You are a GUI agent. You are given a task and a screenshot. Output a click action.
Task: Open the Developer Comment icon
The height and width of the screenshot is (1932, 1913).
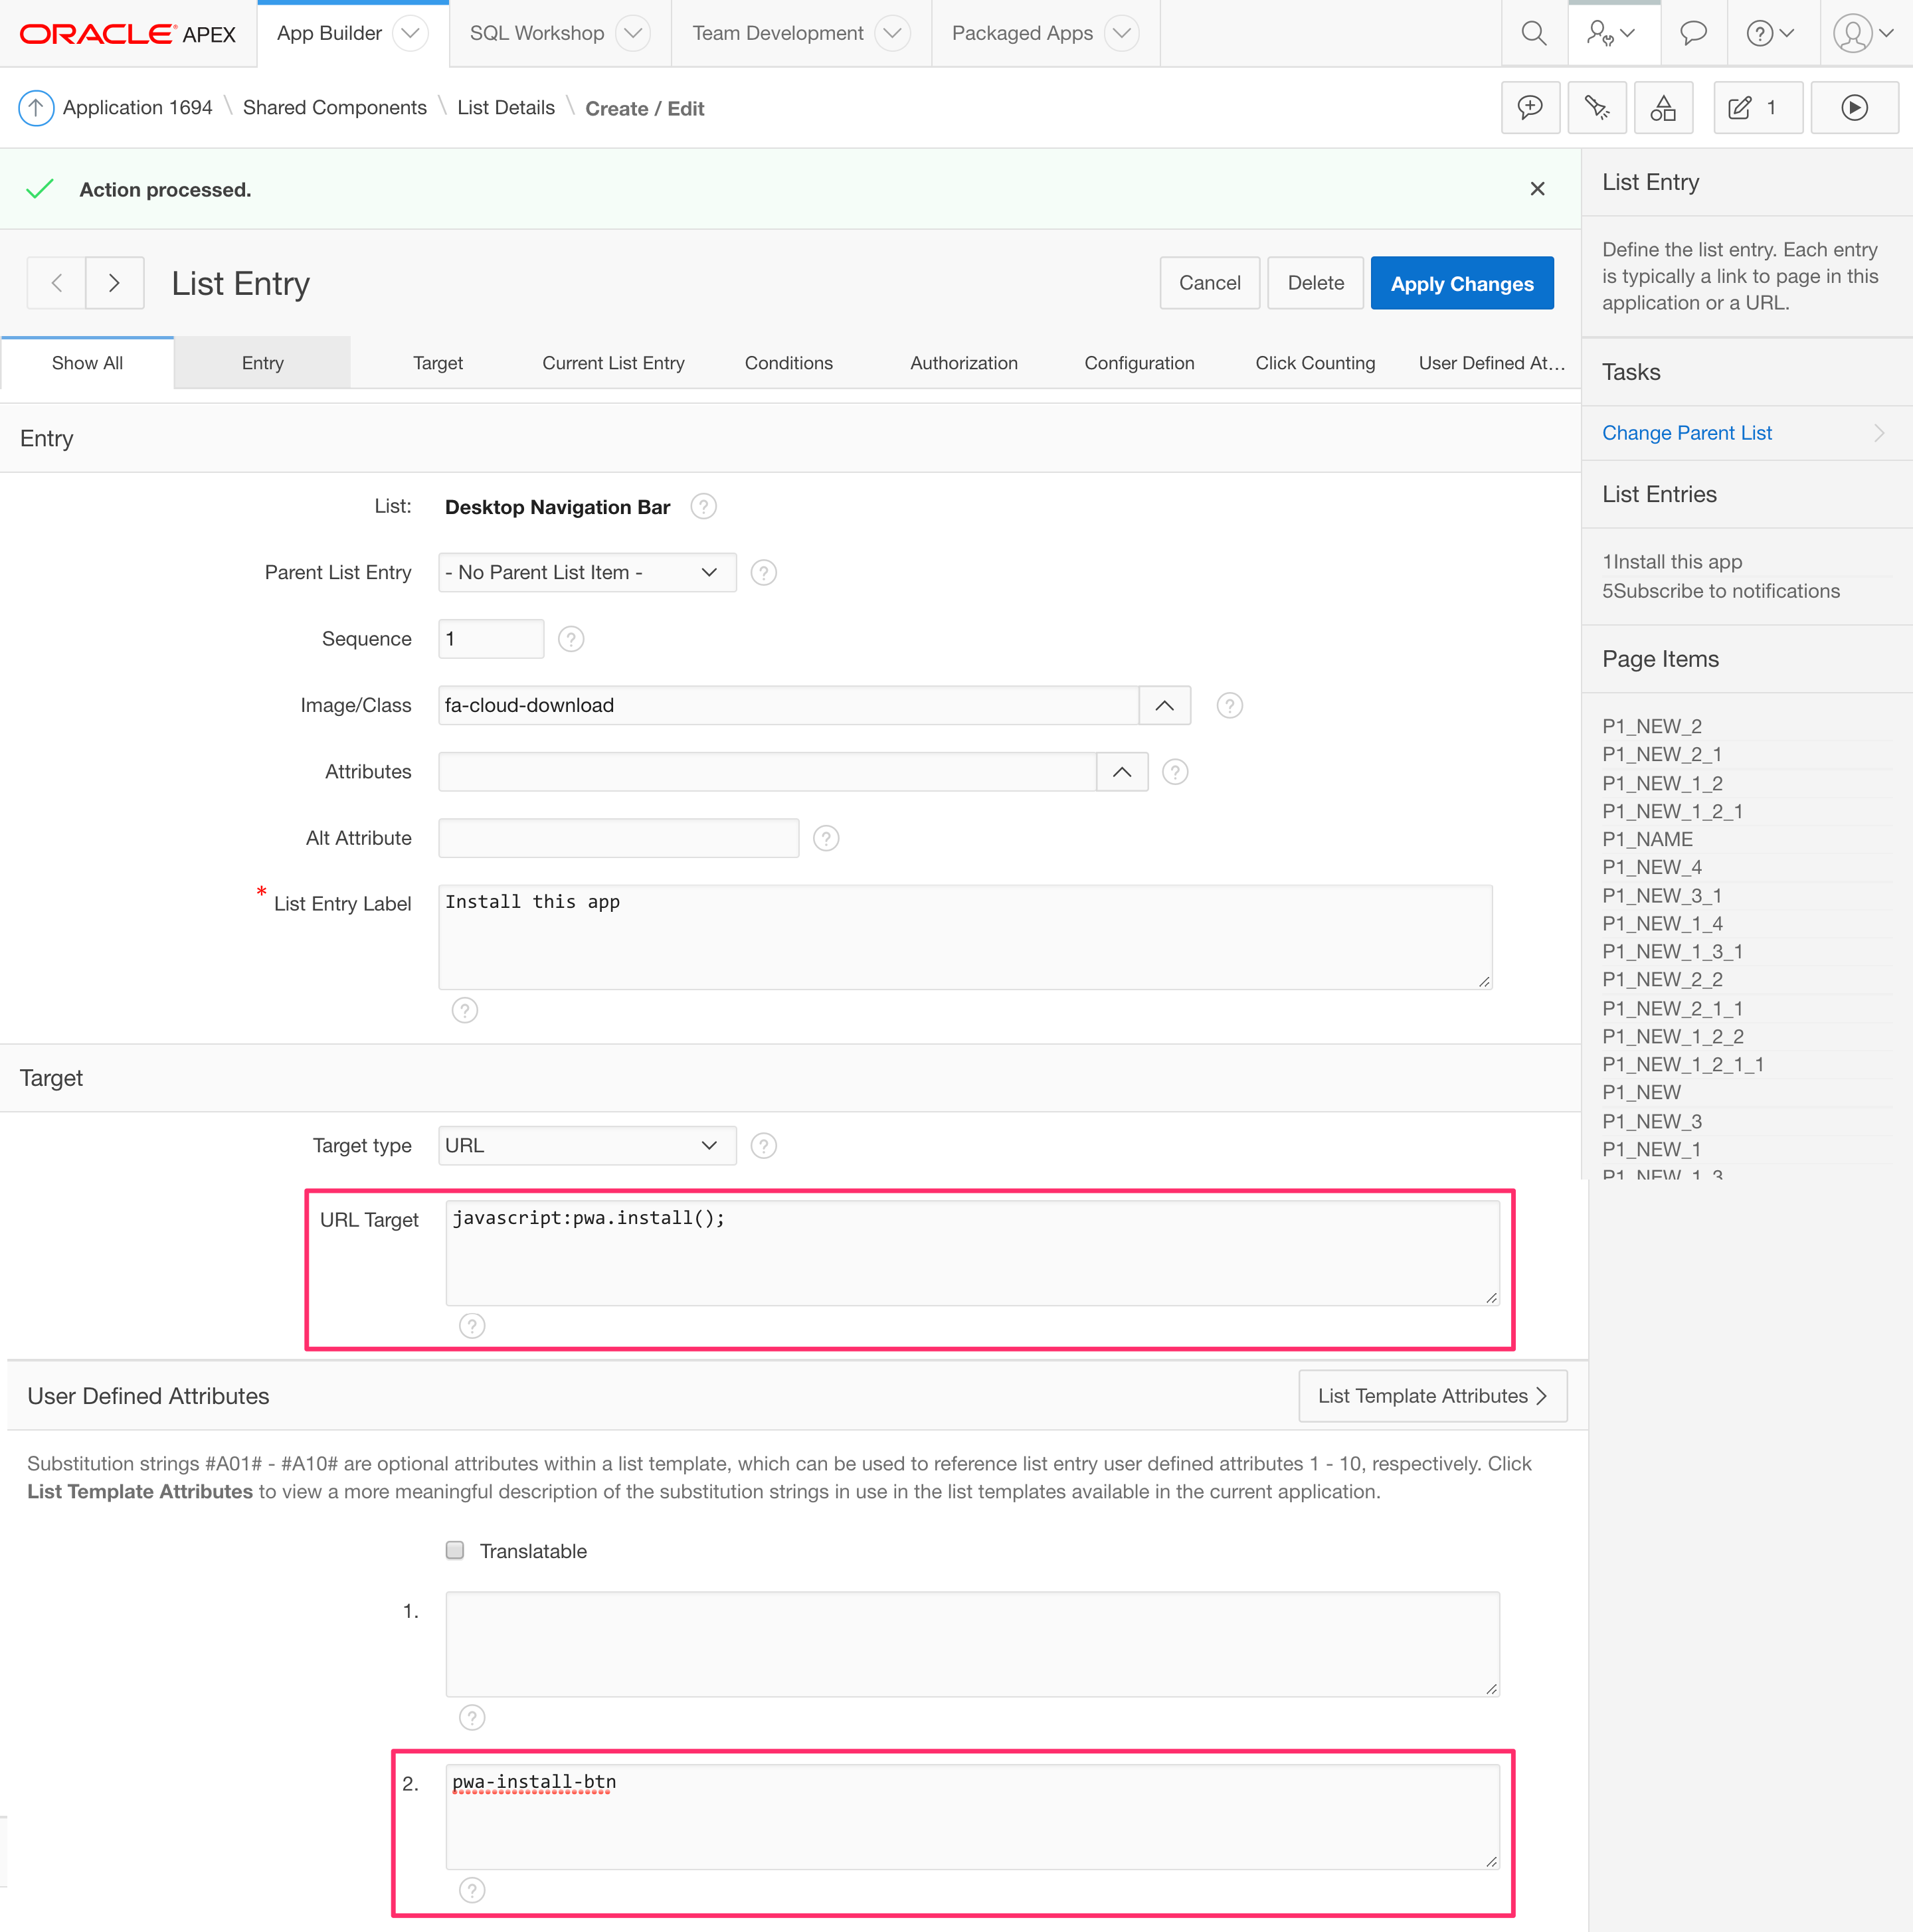point(1530,108)
